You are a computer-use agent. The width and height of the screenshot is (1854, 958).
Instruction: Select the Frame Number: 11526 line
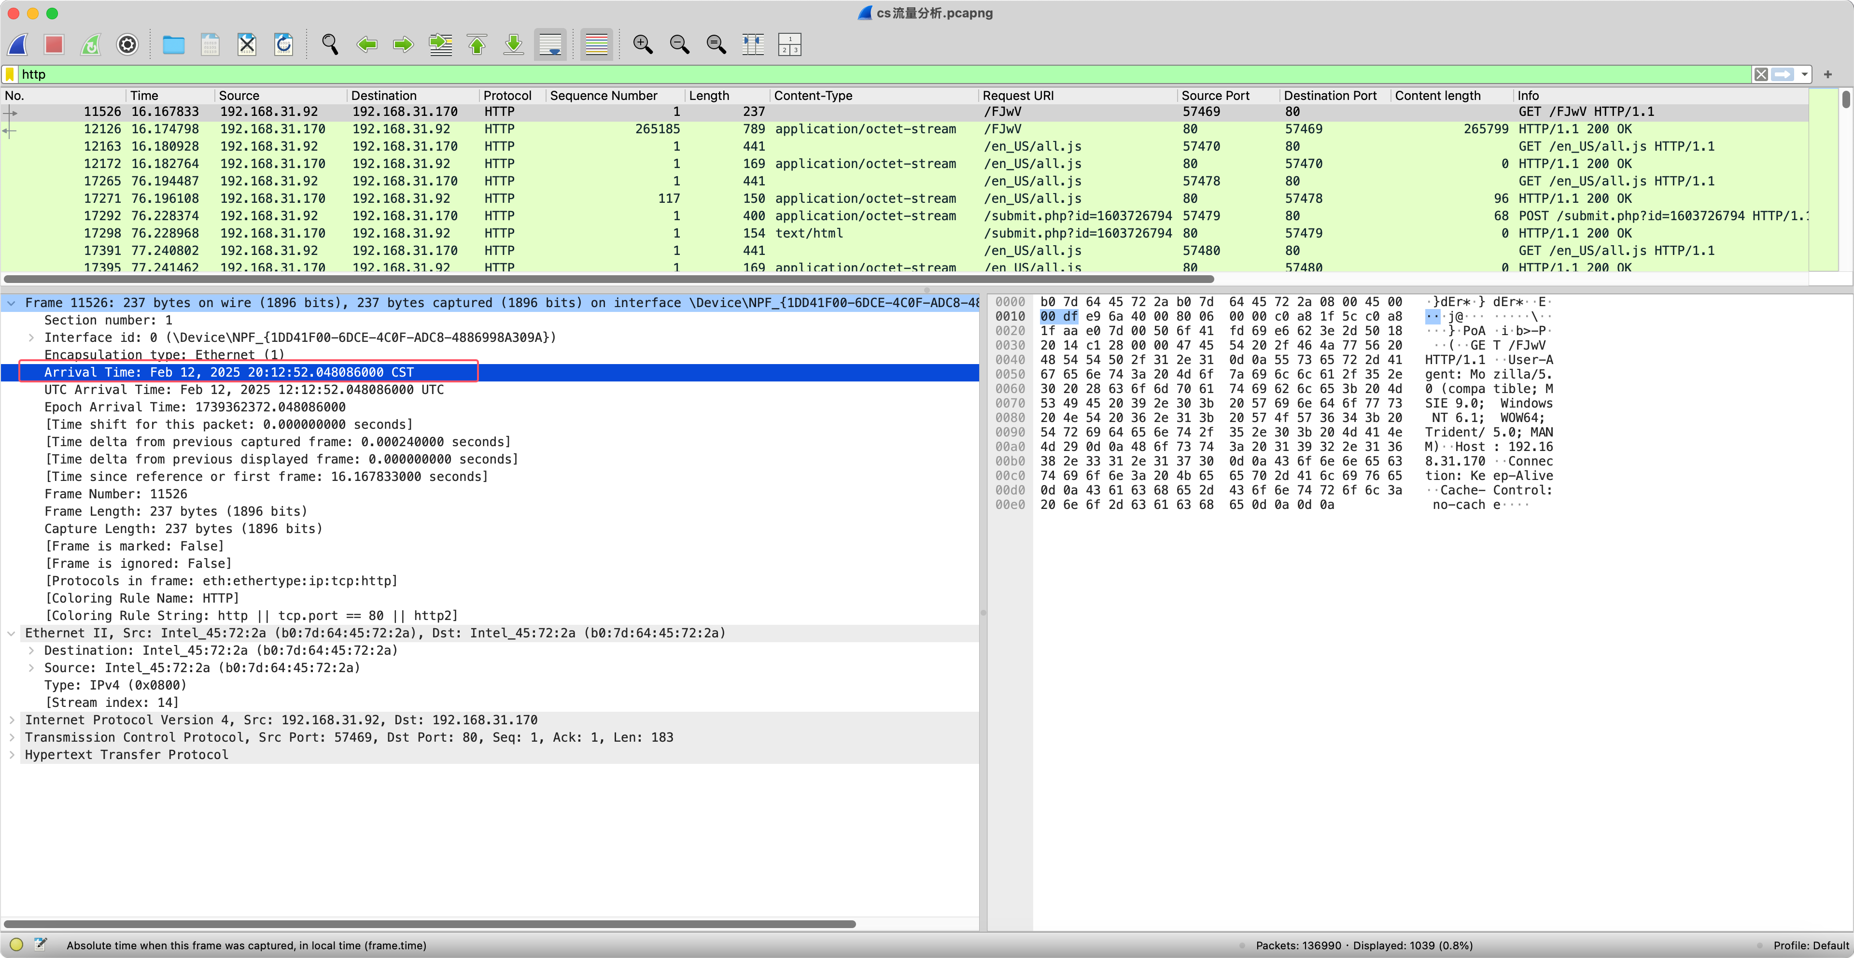click(490, 494)
